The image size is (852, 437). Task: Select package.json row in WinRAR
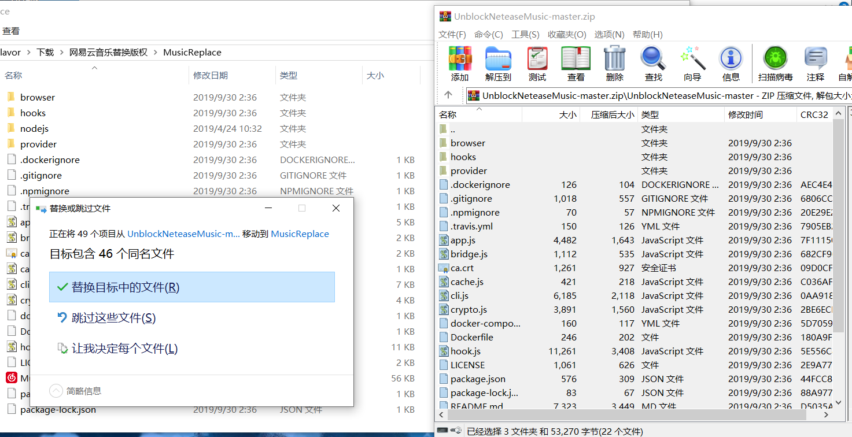635,379
